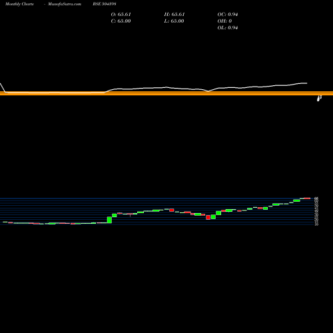Click the 'Monthly Charts' title text
Viewport: 333px width, 333px height.
point(19,4)
